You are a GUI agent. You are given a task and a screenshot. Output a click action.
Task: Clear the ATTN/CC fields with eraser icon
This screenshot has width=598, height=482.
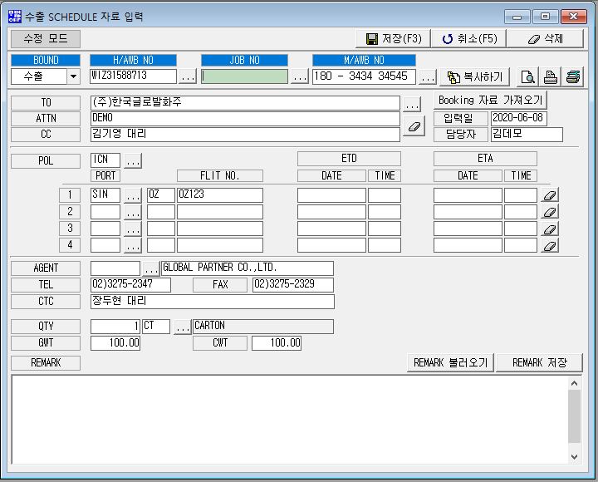pyautogui.click(x=414, y=126)
